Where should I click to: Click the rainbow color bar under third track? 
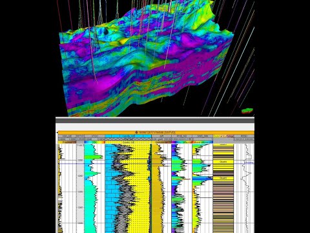coord(94,142)
